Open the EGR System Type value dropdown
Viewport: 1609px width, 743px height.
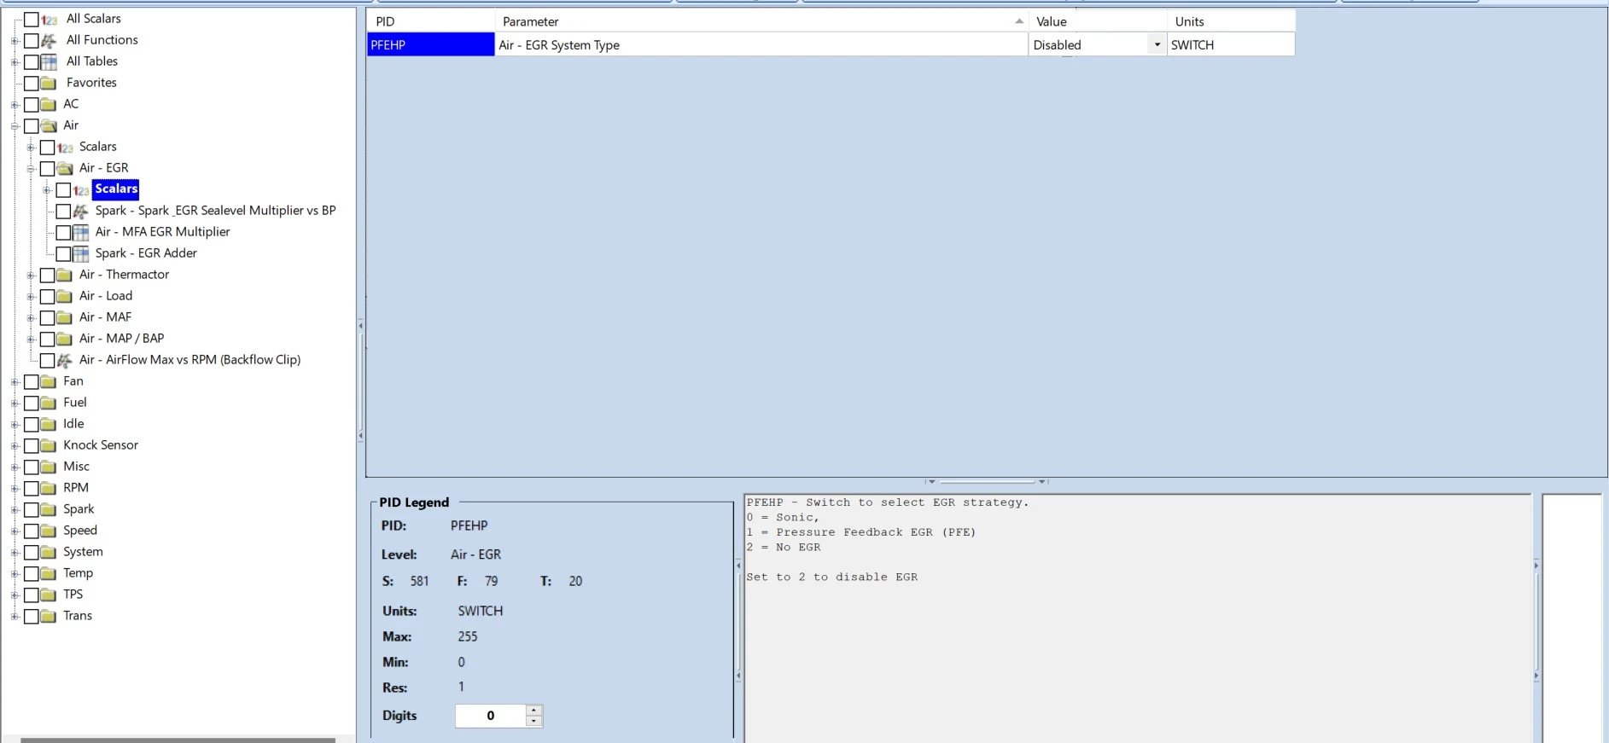tap(1157, 44)
